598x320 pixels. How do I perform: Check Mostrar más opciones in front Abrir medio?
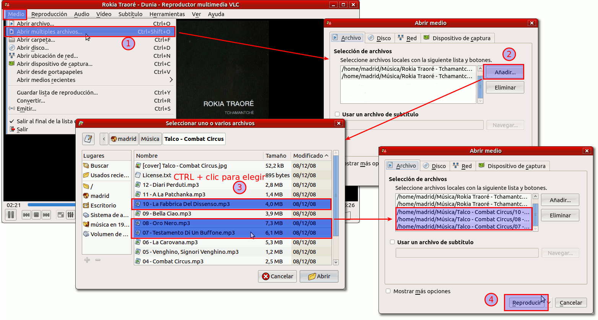tap(388, 291)
